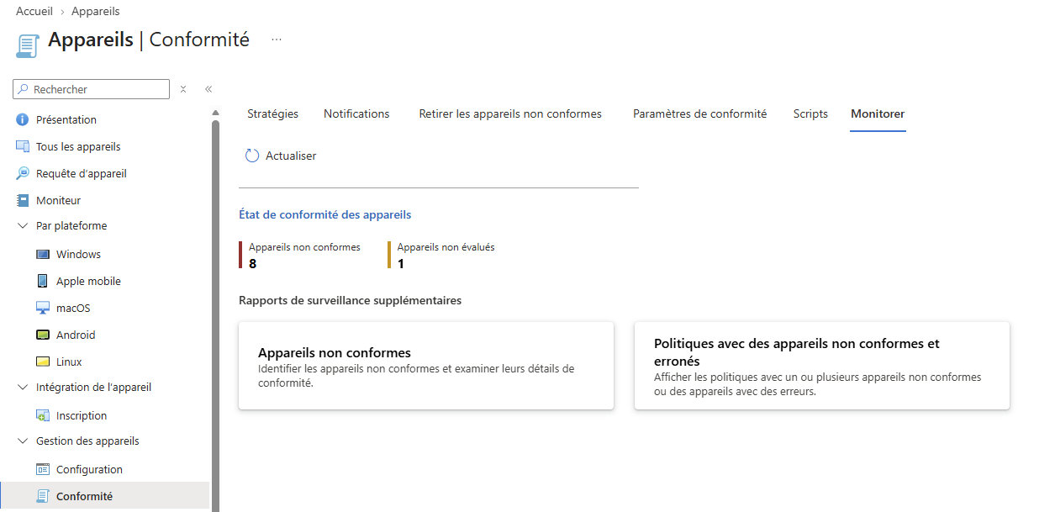Clear the search with the X icon
Screen dimensions: 1055x512
[183, 89]
